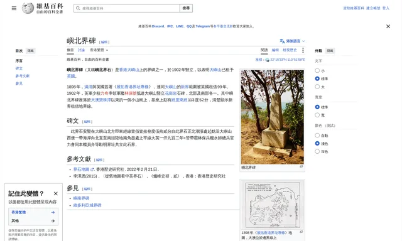Open the boundary stone photo thumbnail

(272, 117)
